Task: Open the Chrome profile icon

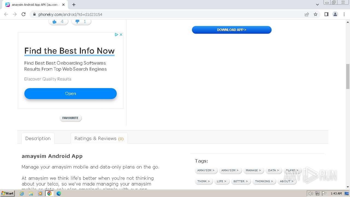Action: coord(335,14)
